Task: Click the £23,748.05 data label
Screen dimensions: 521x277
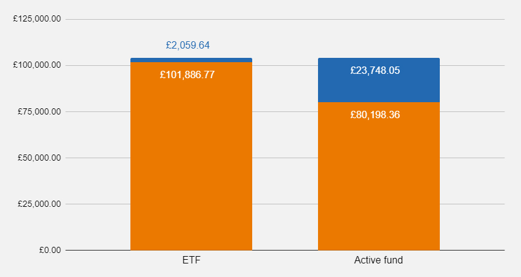Action: click(375, 70)
